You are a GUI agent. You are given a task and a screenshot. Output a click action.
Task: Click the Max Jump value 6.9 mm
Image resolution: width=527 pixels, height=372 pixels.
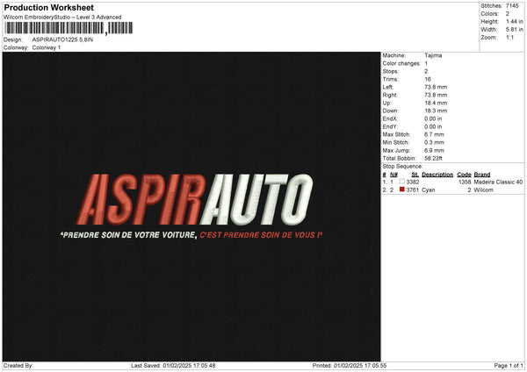click(x=434, y=150)
